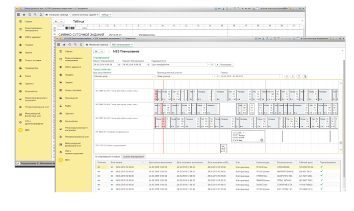The height and width of the screenshot is (211, 354).
Task: Click operation detail popup in Gantt chart
Action: [248, 136]
